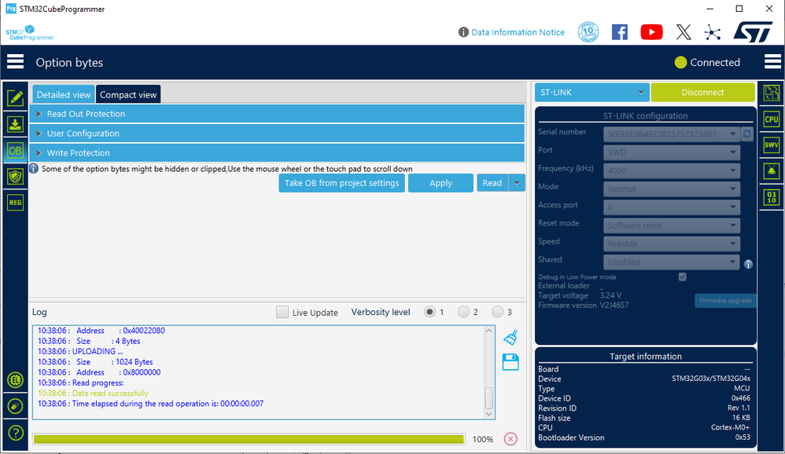
Task: Click the info icon beside the option bytes hint
Action: click(x=34, y=169)
